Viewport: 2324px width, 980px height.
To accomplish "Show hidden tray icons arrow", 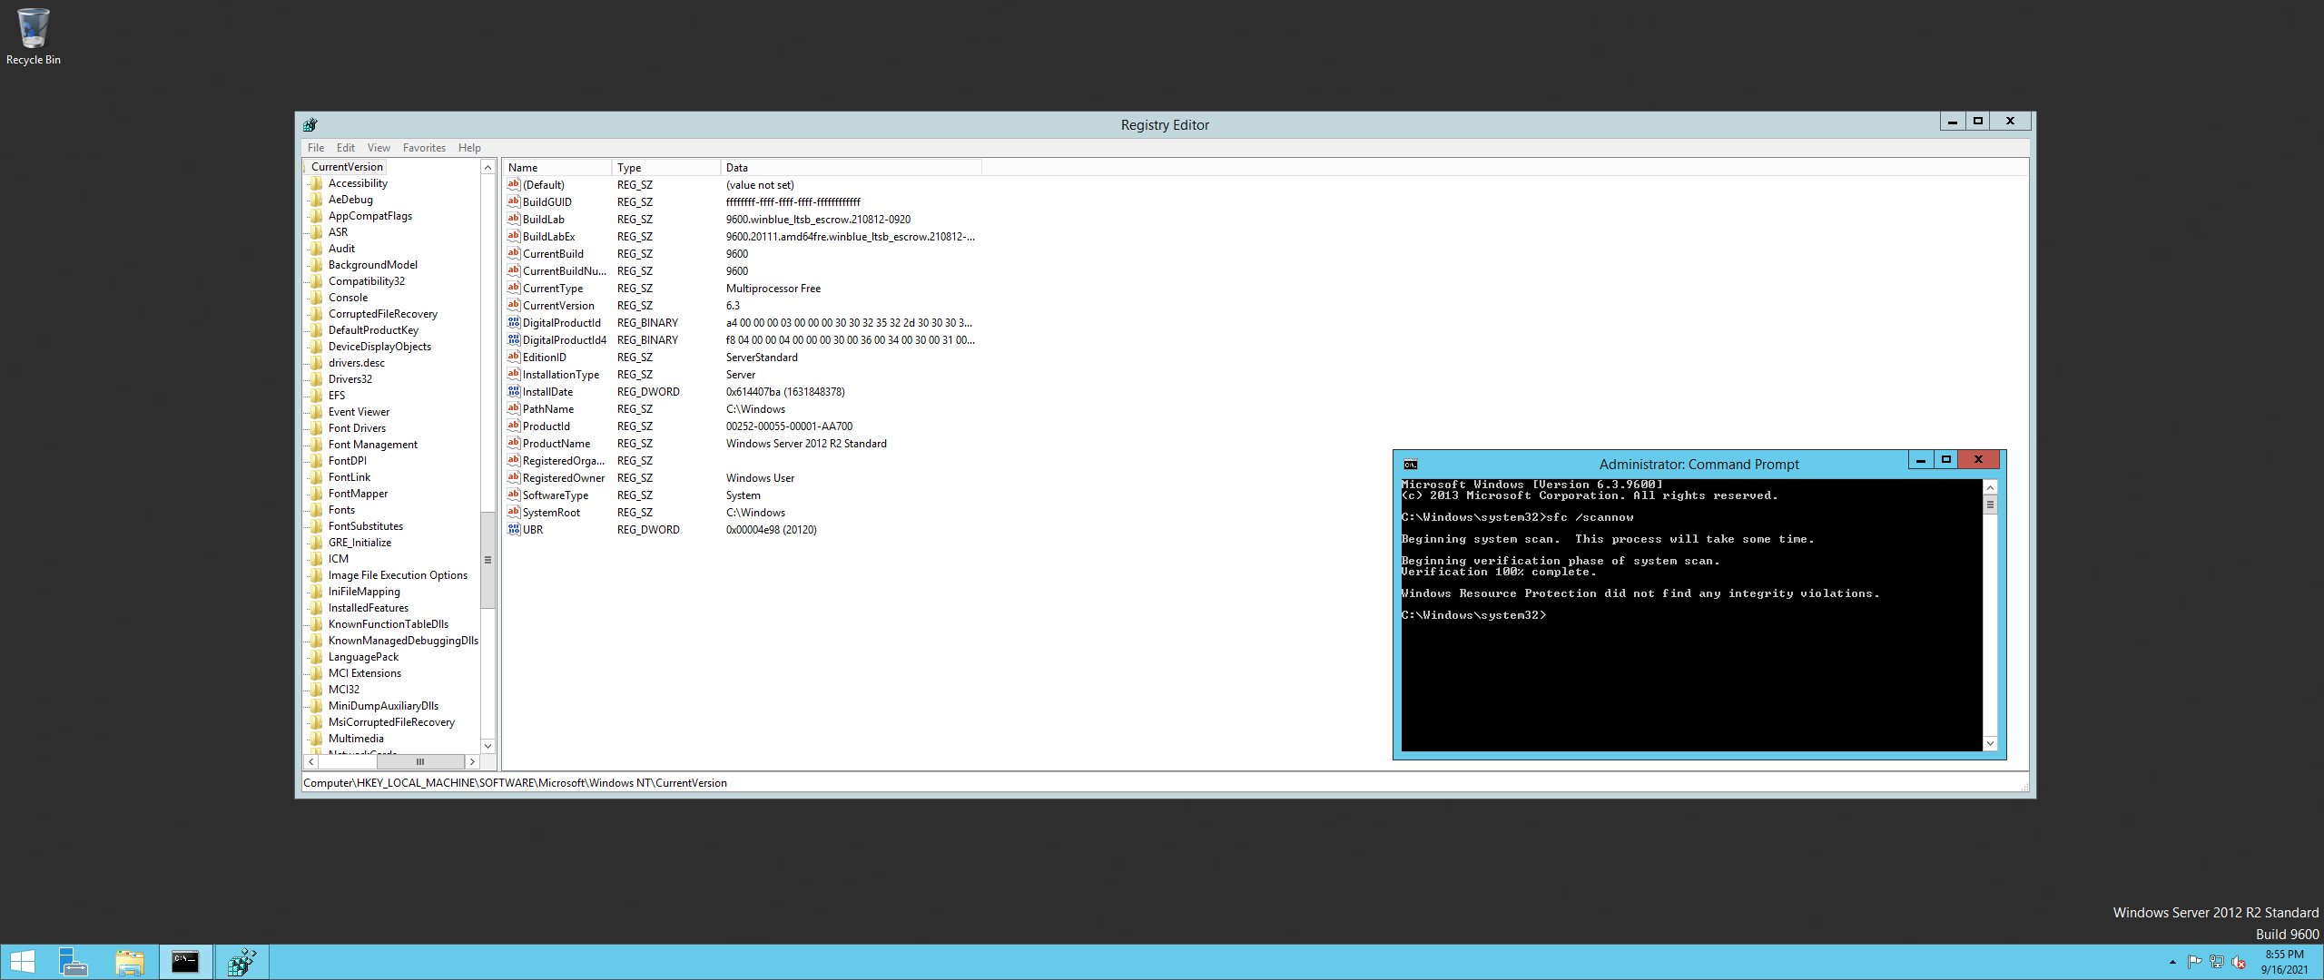I will coord(2172,962).
